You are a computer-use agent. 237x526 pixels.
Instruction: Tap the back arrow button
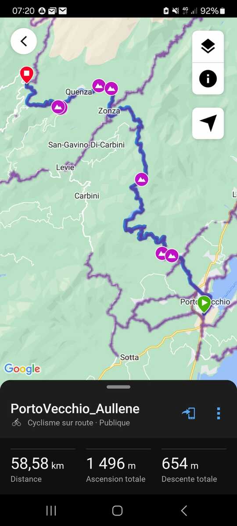(x=24, y=41)
